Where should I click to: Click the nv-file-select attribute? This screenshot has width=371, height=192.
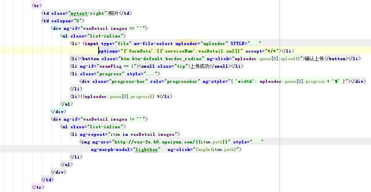[x=153, y=43]
